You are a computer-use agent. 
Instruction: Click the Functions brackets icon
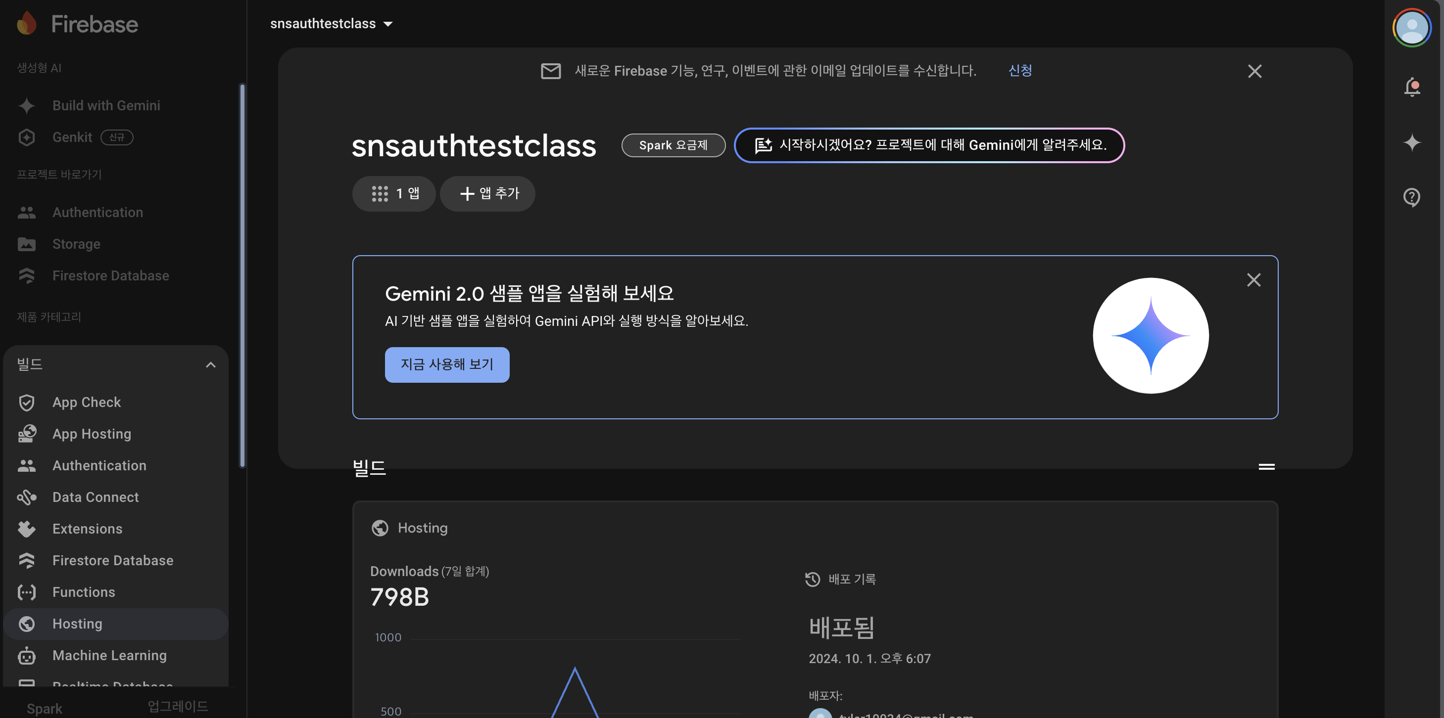coord(26,592)
